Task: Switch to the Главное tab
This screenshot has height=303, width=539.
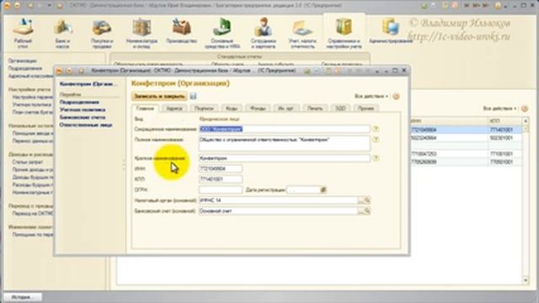Action: click(x=145, y=109)
